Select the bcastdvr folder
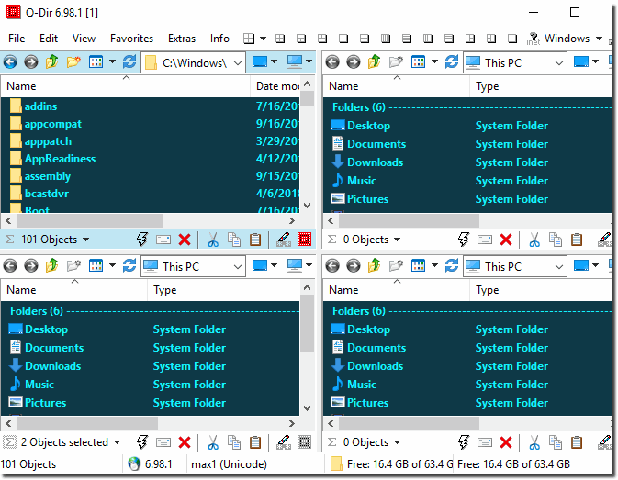 point(47,194)
